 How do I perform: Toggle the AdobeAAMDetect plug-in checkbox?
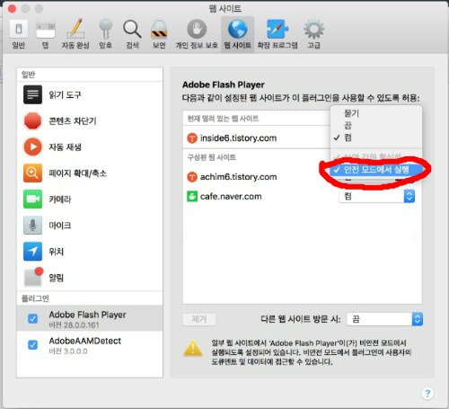pos(32,345)
